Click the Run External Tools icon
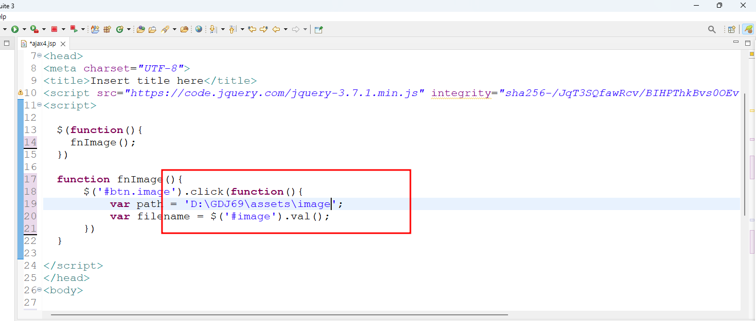 (x=34, y=29)
